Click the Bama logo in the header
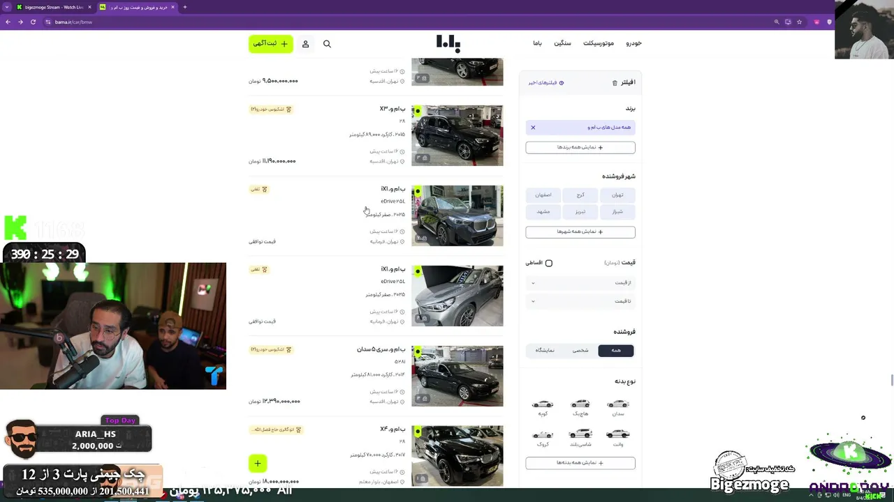894x502 pixels. pos(448,44)
